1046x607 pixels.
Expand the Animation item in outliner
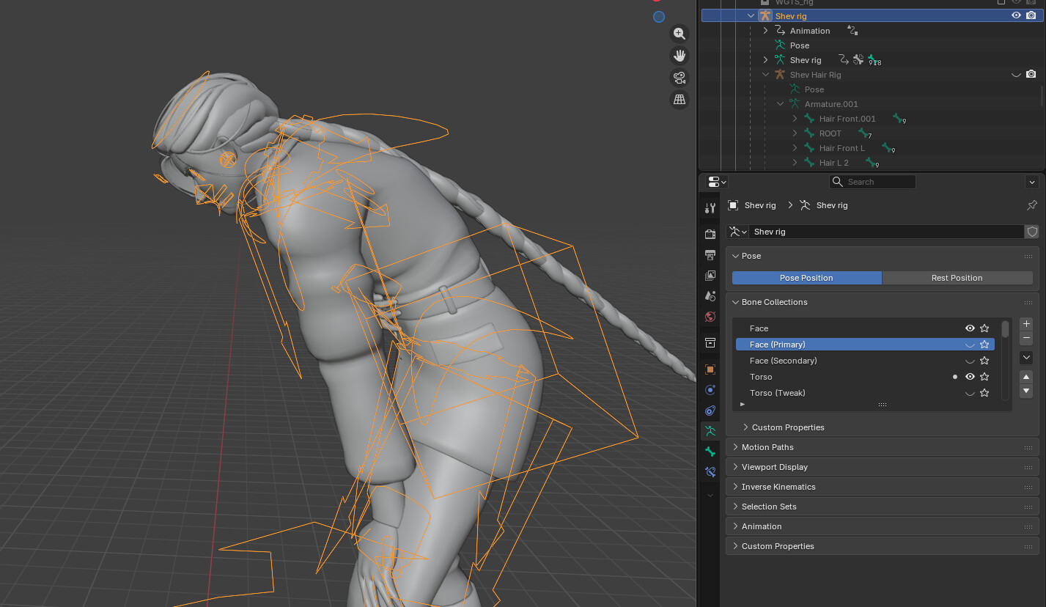click(765, 31)
